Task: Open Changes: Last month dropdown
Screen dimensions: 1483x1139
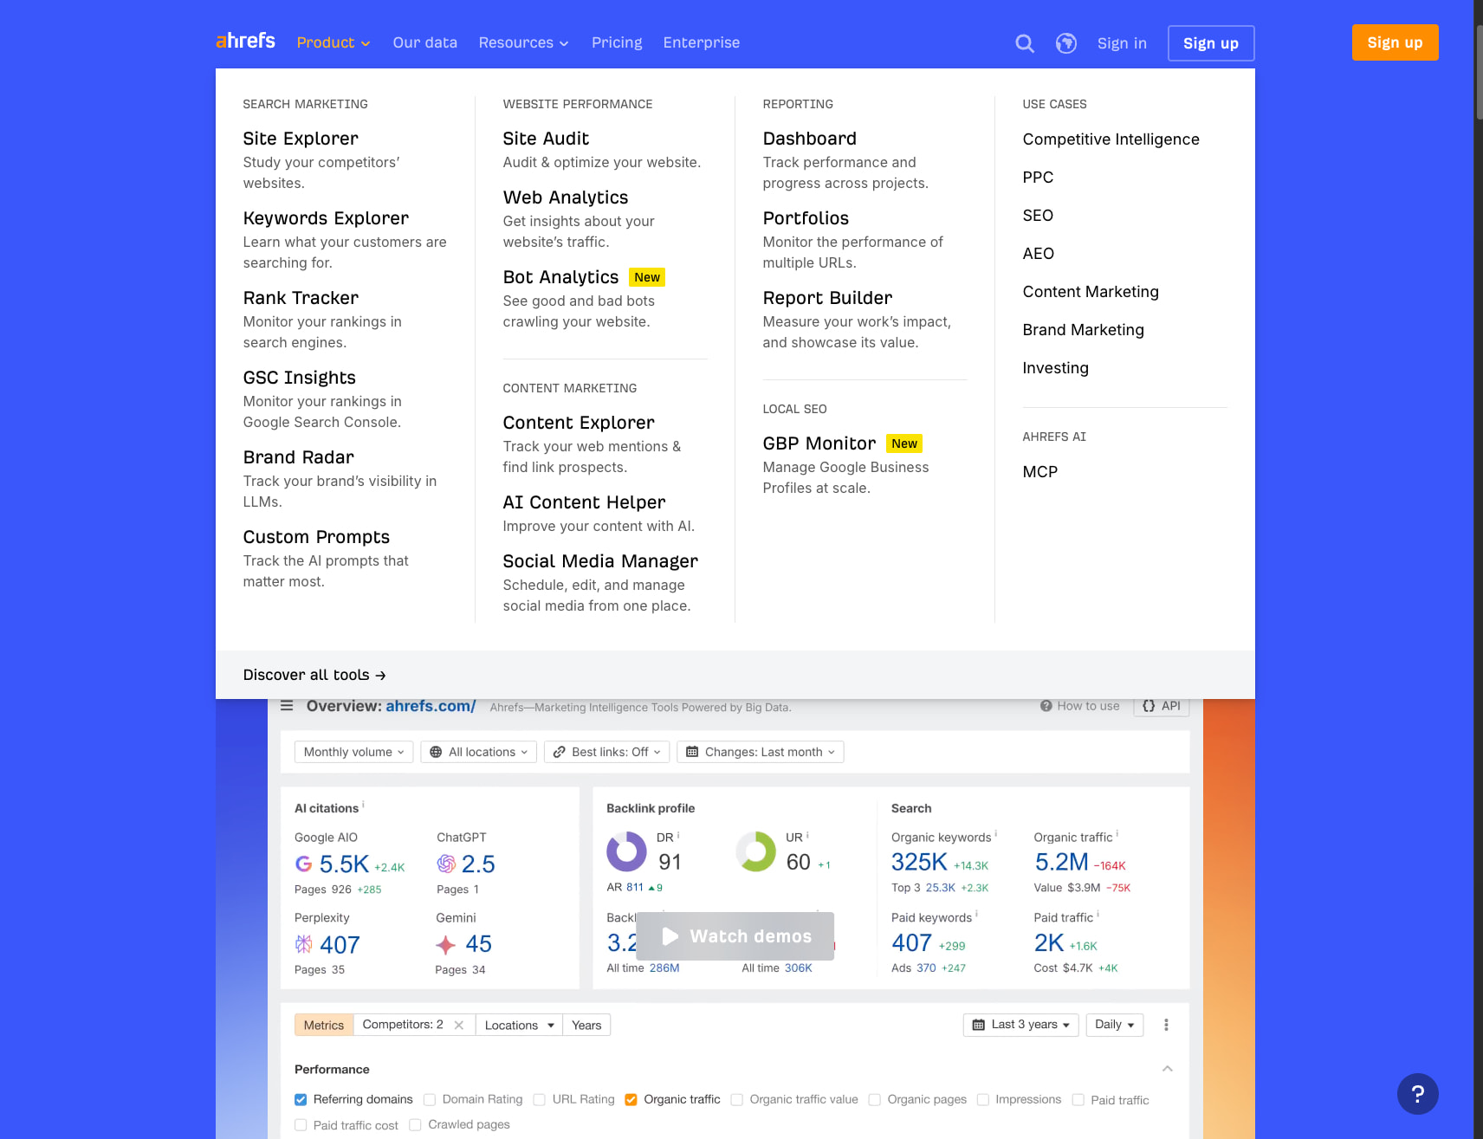Action: click(x=761, y=752)
